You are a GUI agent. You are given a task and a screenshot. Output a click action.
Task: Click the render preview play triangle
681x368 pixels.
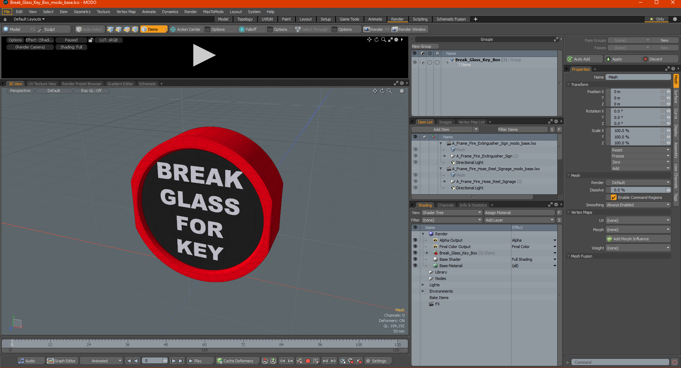[204, 55]
